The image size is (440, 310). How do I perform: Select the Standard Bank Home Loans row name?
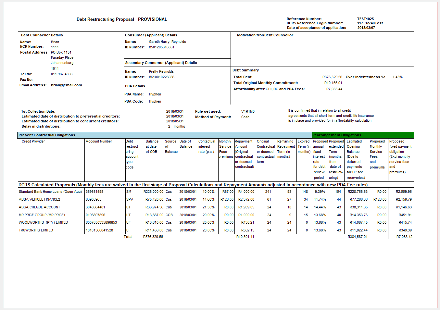[x=50, y=192]
